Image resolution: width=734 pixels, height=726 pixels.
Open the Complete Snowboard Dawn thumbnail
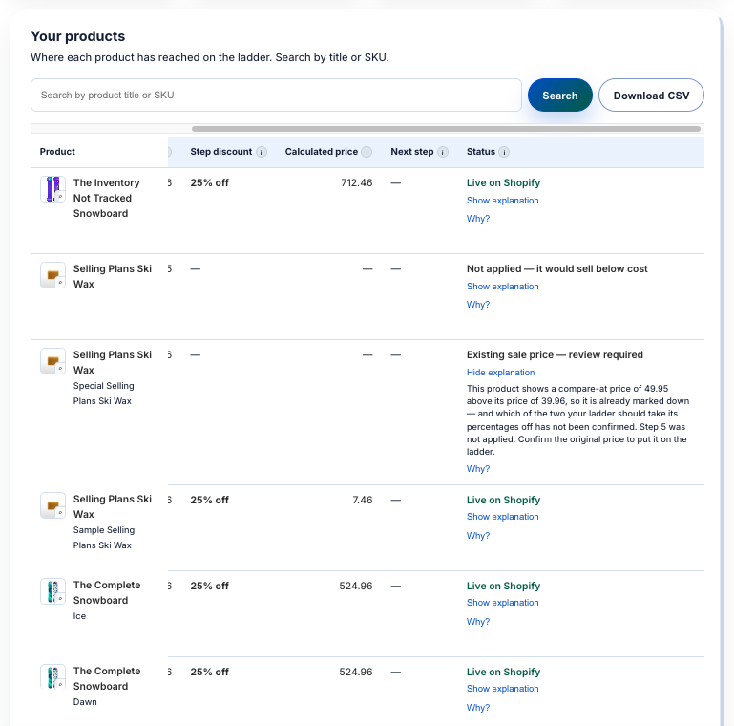tap(52, 676)
